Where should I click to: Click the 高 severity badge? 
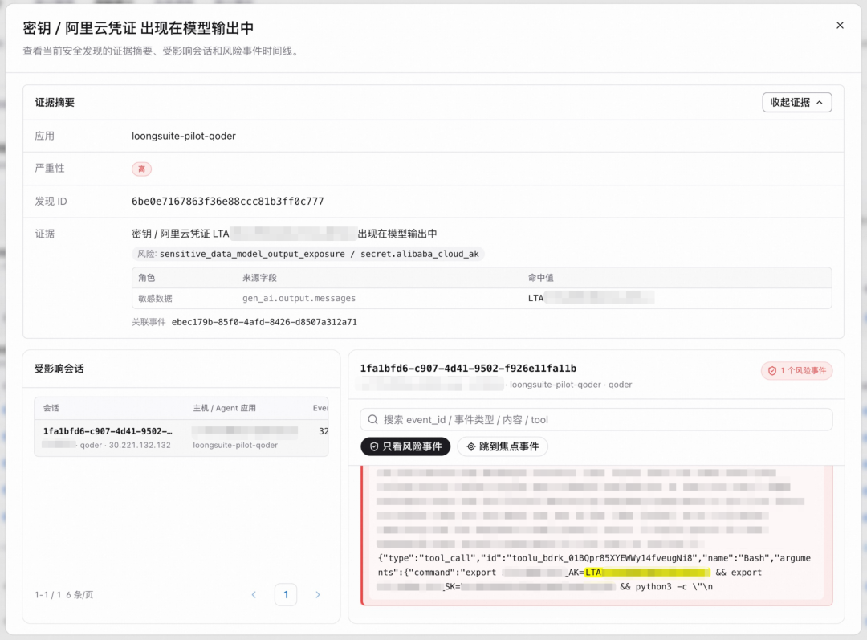click(x=141, y=169)
